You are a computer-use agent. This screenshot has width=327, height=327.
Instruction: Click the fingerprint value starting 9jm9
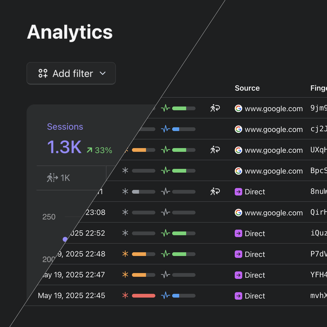(319, 108)
